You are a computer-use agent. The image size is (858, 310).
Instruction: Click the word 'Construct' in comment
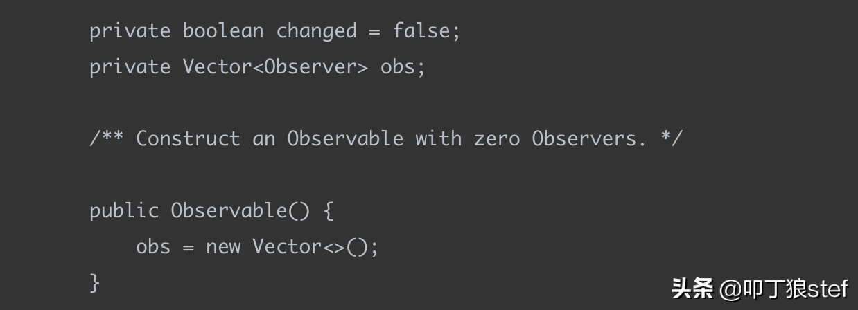188,138
